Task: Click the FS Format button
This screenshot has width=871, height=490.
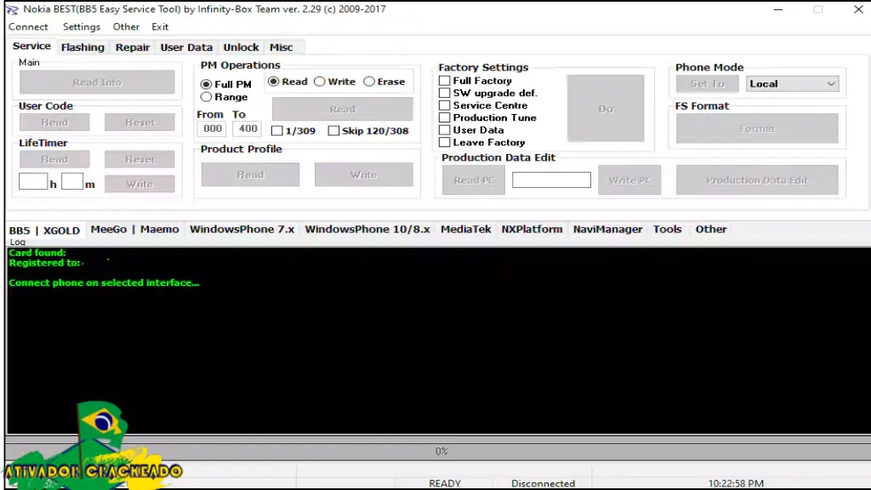Action: coord(757,128)
